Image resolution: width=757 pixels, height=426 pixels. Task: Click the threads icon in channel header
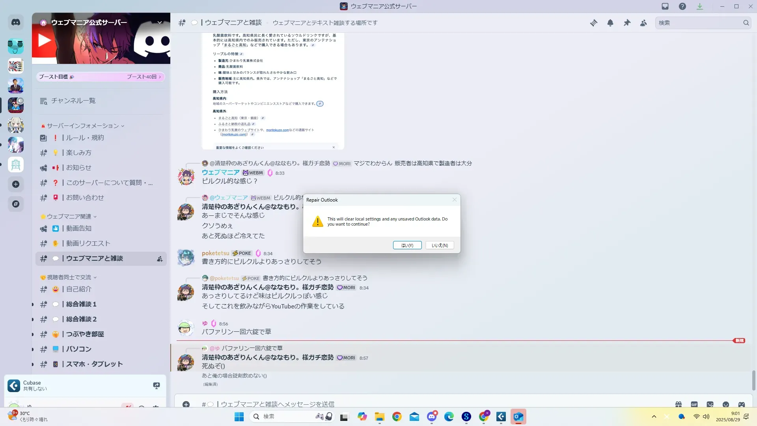(593, 23)
